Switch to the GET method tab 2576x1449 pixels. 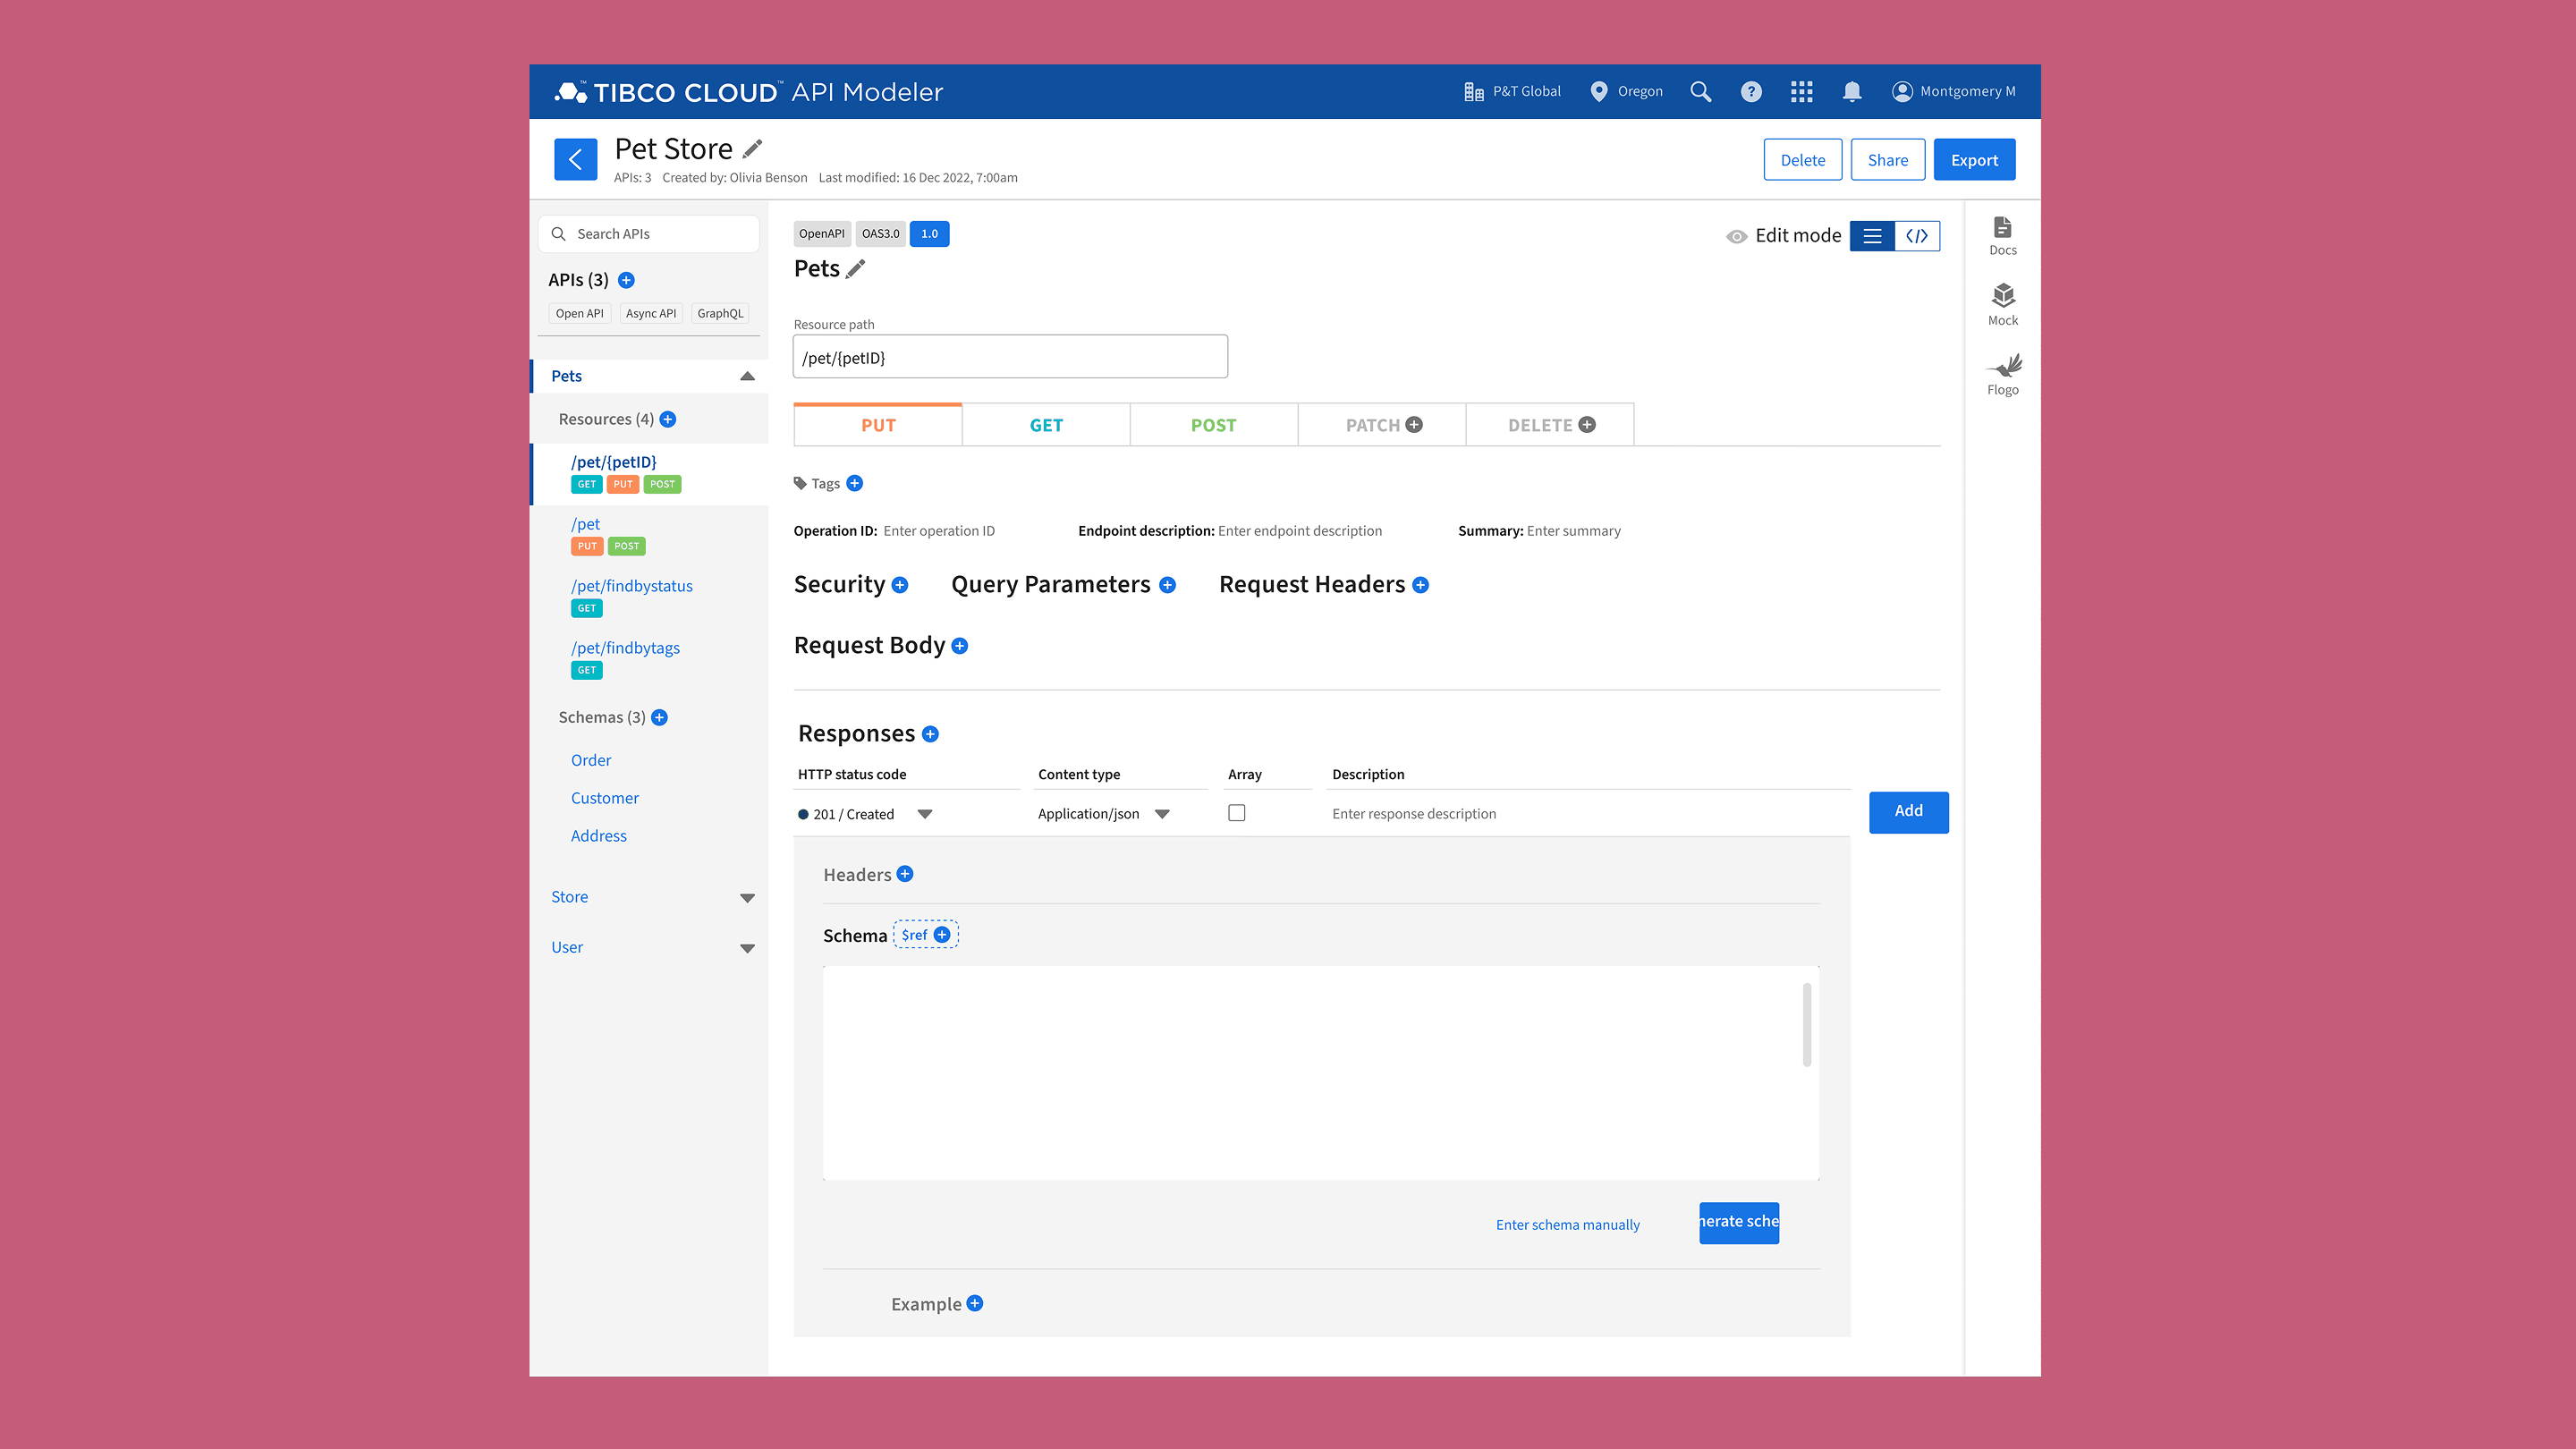1045,424
